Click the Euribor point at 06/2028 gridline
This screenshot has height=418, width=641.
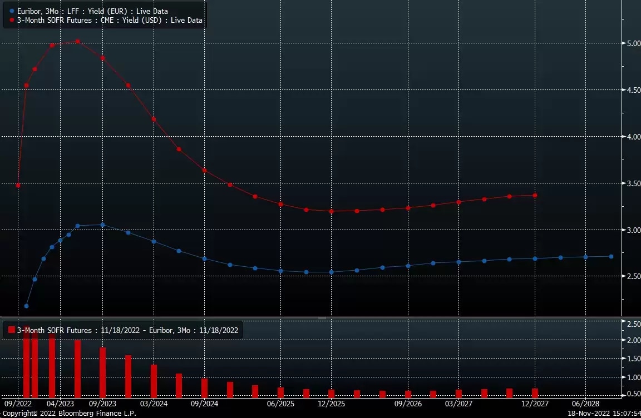pos(585,257)
